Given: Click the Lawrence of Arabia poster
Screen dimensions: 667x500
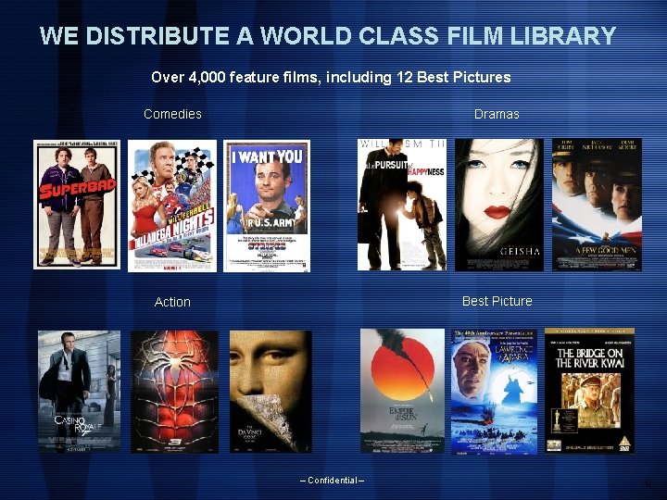Looking at the screenshot, I should coord(494,392).
